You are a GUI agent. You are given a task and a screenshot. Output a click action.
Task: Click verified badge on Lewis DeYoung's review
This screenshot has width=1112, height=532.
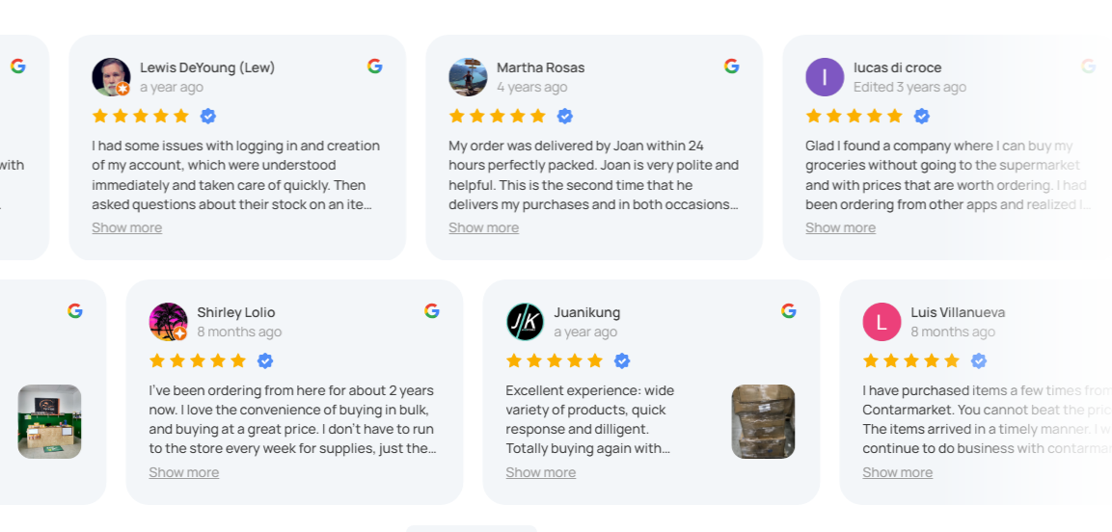click(208, 117)
